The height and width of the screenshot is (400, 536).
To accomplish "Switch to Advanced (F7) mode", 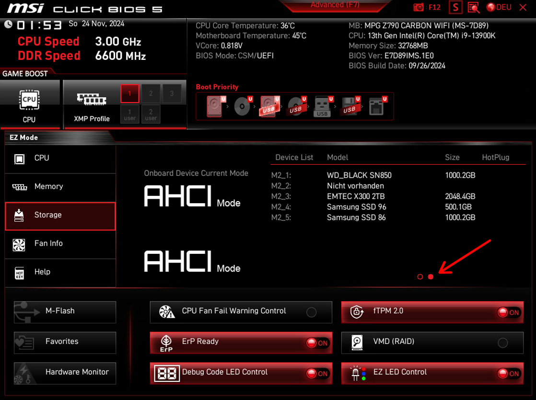I will tap(335, 5).
